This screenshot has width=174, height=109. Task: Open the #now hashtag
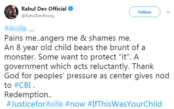tap(75, 104)
